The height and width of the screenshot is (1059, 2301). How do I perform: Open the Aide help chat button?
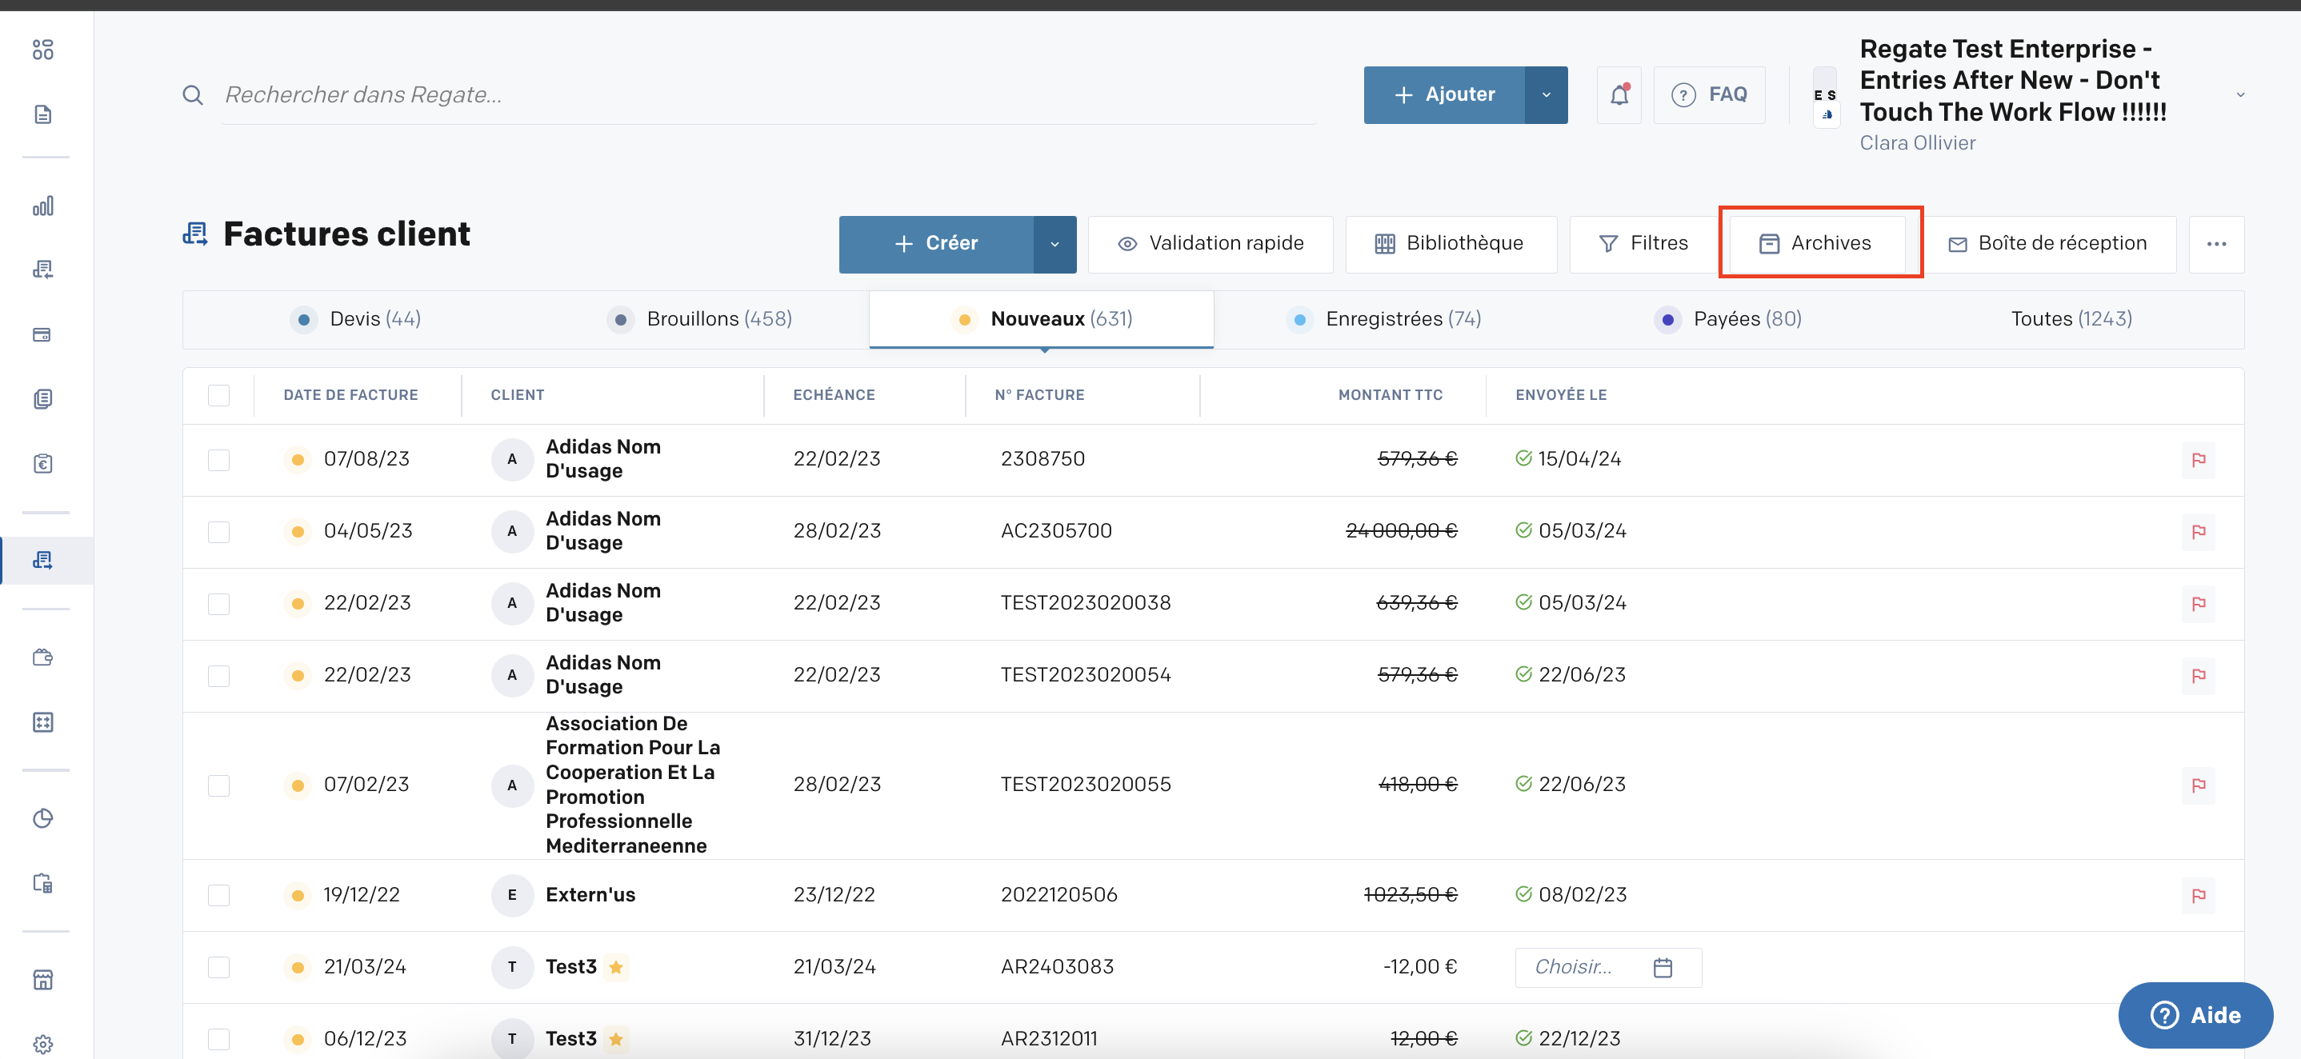(x=2195, y=1015)
